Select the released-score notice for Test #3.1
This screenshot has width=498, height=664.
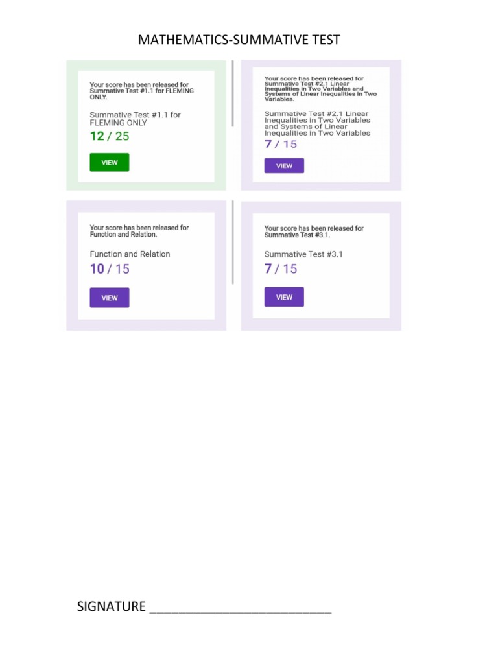[x=314, y=231]
